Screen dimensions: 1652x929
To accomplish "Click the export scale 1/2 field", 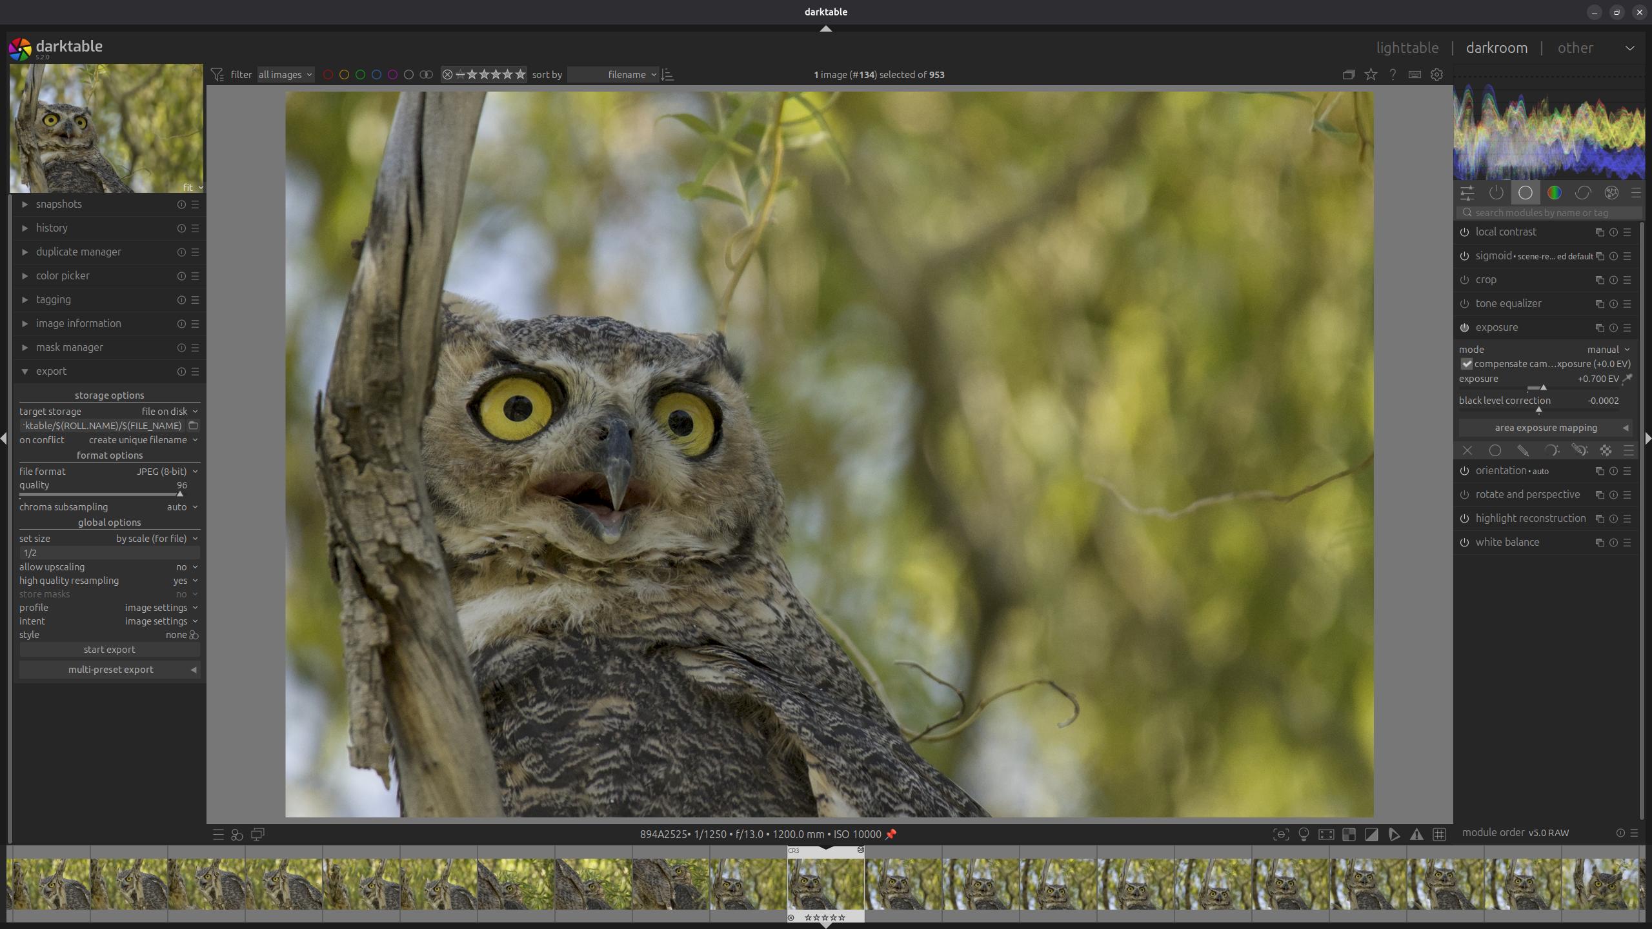I will point(109,553).
